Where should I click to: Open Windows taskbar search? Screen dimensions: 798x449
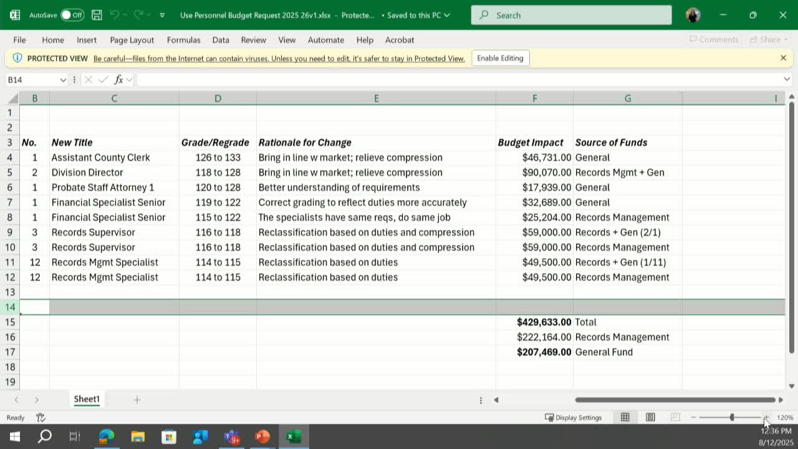click(45, 437)
